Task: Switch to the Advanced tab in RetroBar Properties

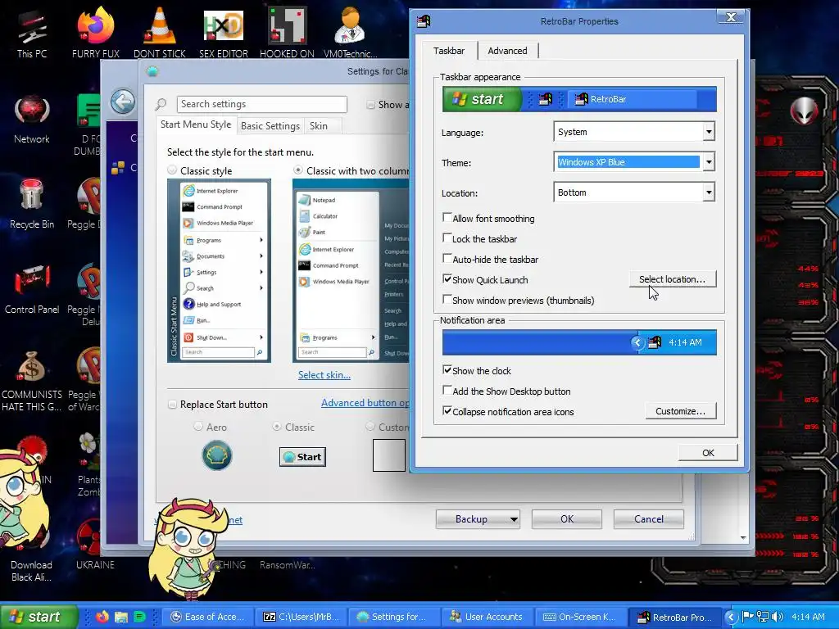Action: [507, 51]
